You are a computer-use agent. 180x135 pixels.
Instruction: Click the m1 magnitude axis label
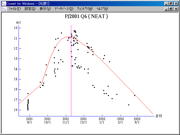18,22
